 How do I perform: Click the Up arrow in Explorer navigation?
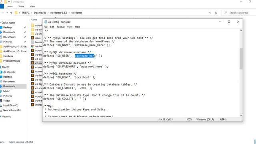[x=11, y=13]
